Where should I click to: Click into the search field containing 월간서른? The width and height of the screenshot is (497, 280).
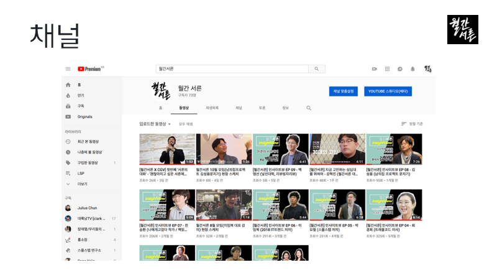(232, 69)
